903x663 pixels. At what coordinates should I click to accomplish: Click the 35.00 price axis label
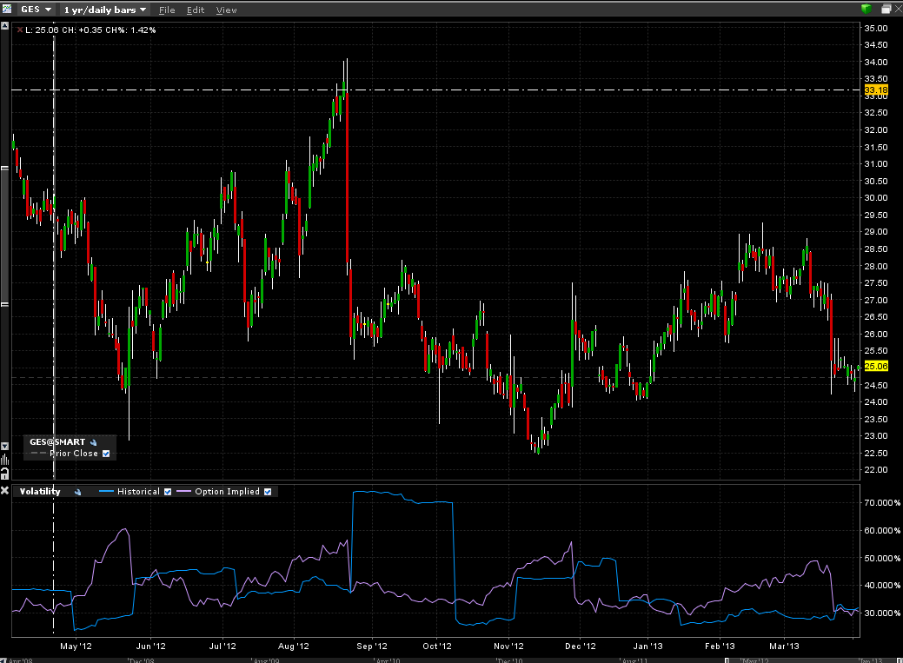[876, 28]
